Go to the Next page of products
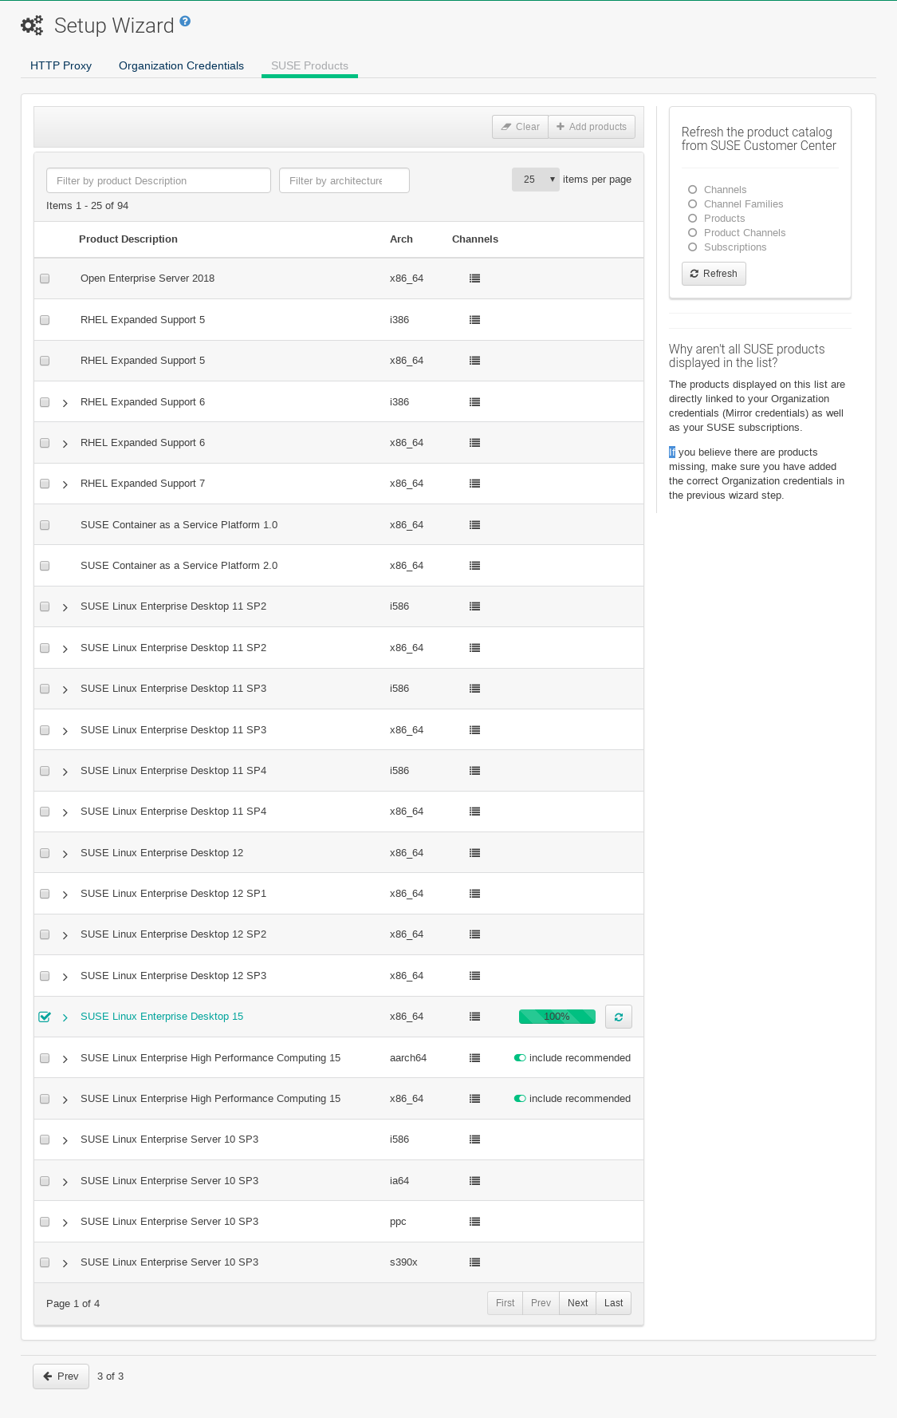This screenshot has width=897, height=1418. [577, 1302]
